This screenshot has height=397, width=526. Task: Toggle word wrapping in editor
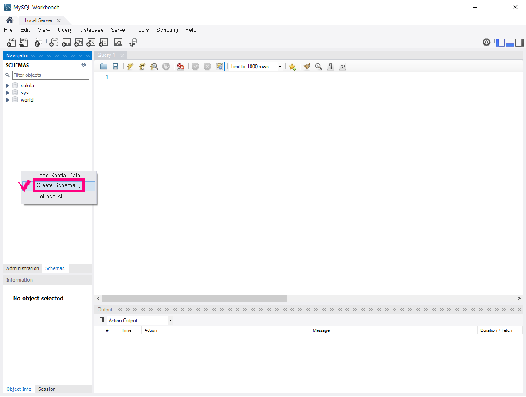[342, 67]
